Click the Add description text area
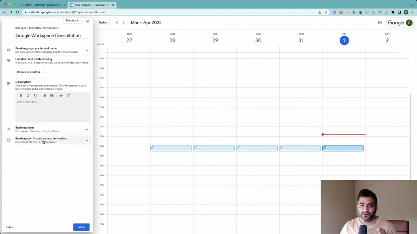 point(53,110)
